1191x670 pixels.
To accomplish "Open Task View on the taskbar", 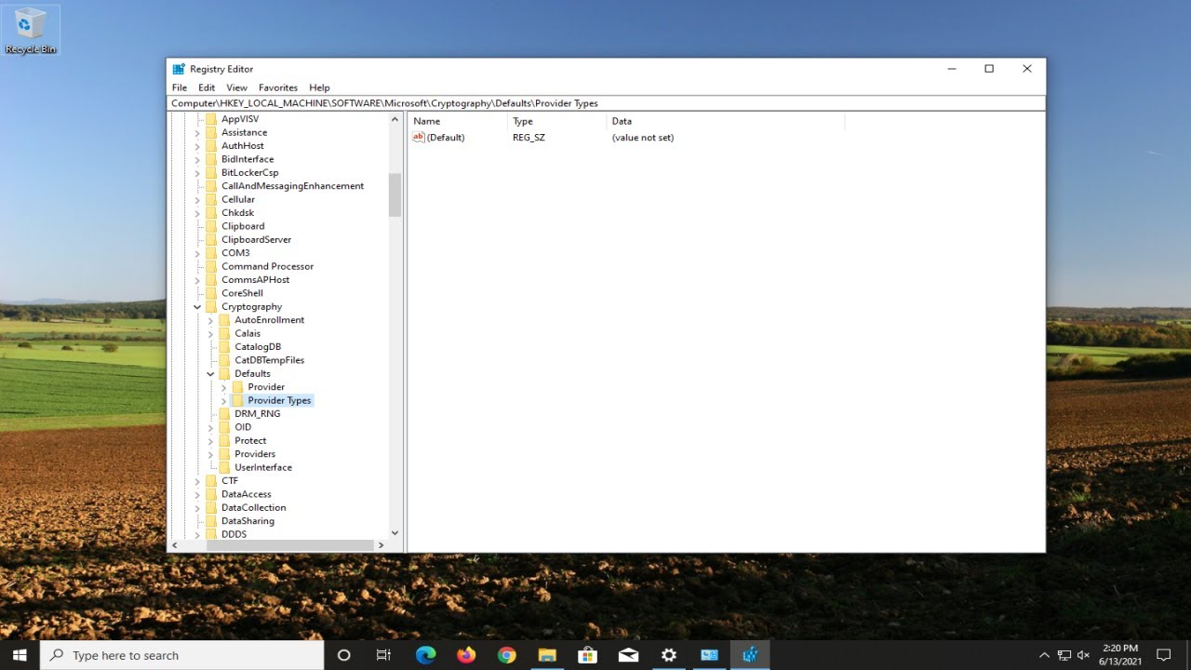I will point(383,655).
